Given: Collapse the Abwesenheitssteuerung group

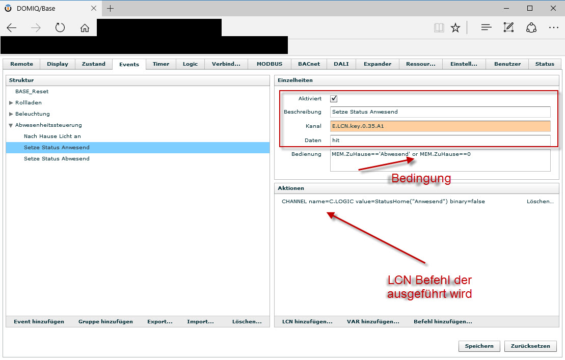Looking at the screenshot, I should coord(11,125).
